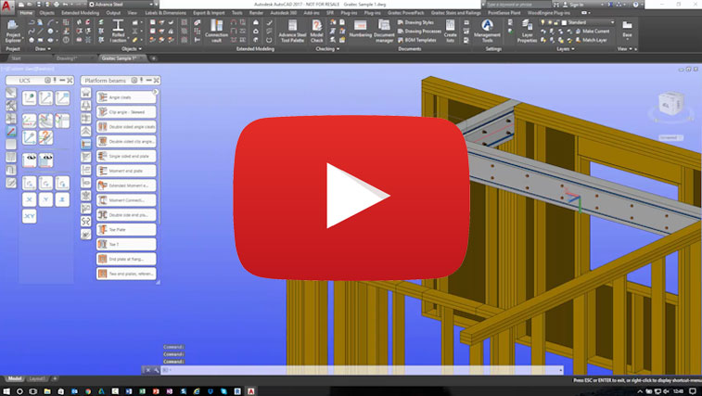Image resolution: width=702 pixels, height=396 pixels.
Task: Open Management Tools
Action: click(487, 31)
